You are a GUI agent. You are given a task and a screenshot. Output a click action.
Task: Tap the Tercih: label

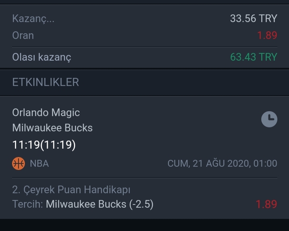click(x=27, y=204)
